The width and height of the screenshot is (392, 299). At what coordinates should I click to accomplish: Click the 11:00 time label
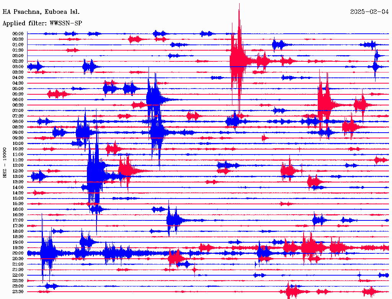point(18,154)
